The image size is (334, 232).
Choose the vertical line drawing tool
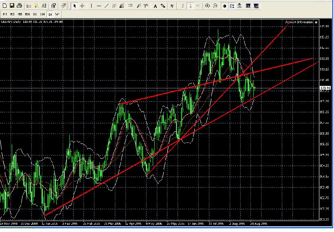click(91, 6)
